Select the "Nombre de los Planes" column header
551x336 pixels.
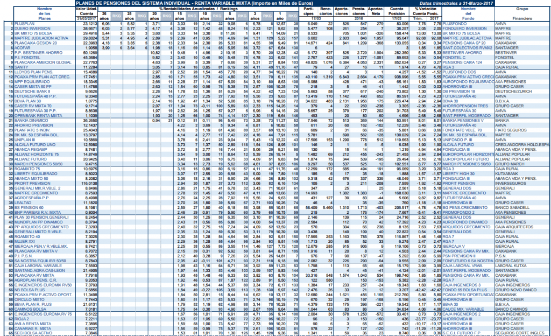click(x=45, y=13)
